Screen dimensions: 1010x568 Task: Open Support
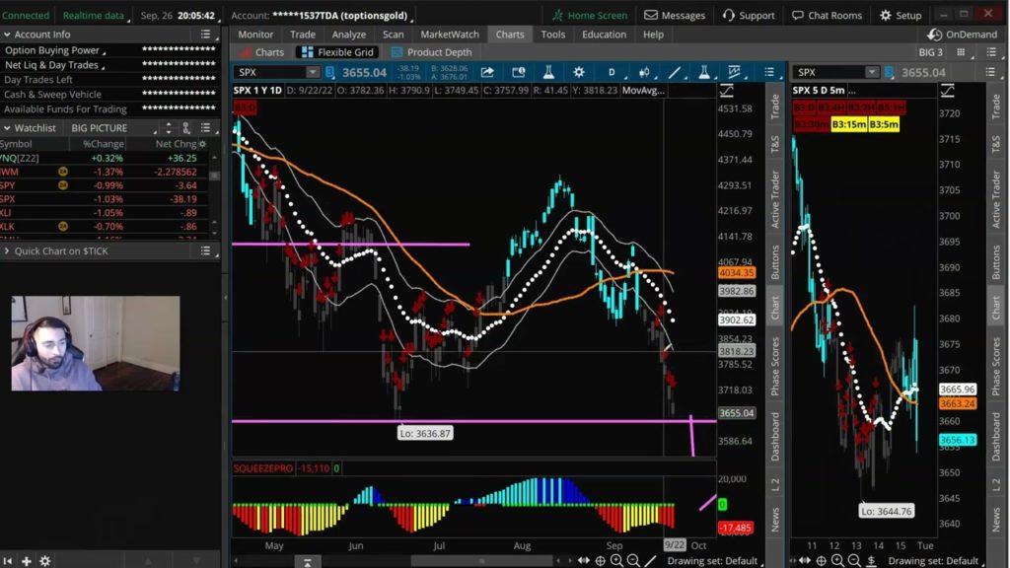[749, 15]
